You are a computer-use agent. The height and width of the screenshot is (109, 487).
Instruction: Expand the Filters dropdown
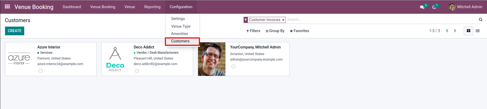coord(253,31)
